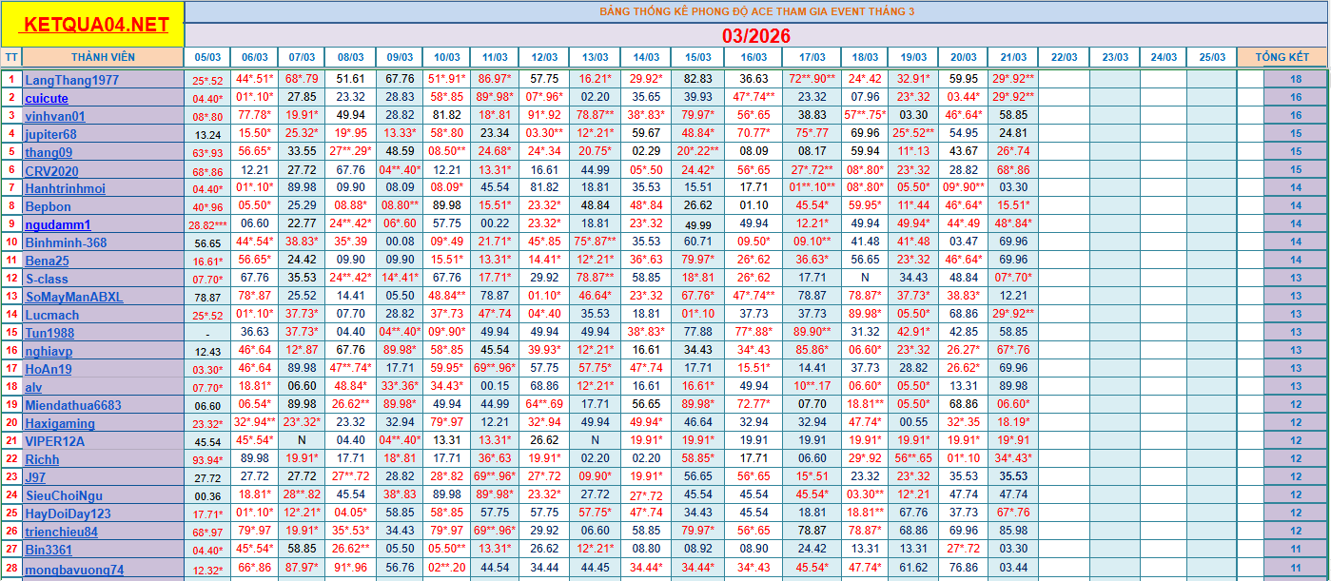Screen dimensions: 1331x581
Task: Select the 16/03 date column header
Action: (x=754, y=57)
